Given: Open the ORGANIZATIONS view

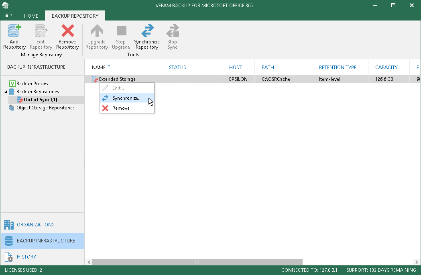Looking at the screenshot, I should 43,225.
